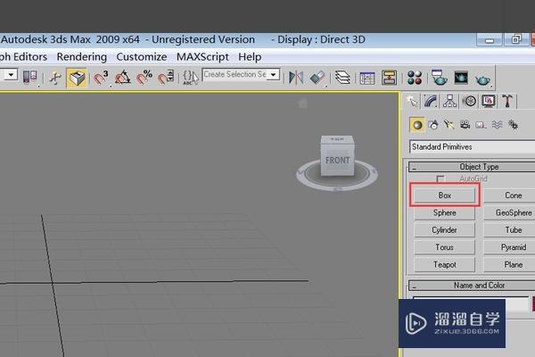This screenshot has height=357, width=535.
Task: Click the Sphere primitive button
Action: click(x=445, y=212)
